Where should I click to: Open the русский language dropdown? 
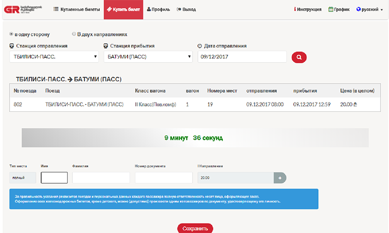[370, 9]
